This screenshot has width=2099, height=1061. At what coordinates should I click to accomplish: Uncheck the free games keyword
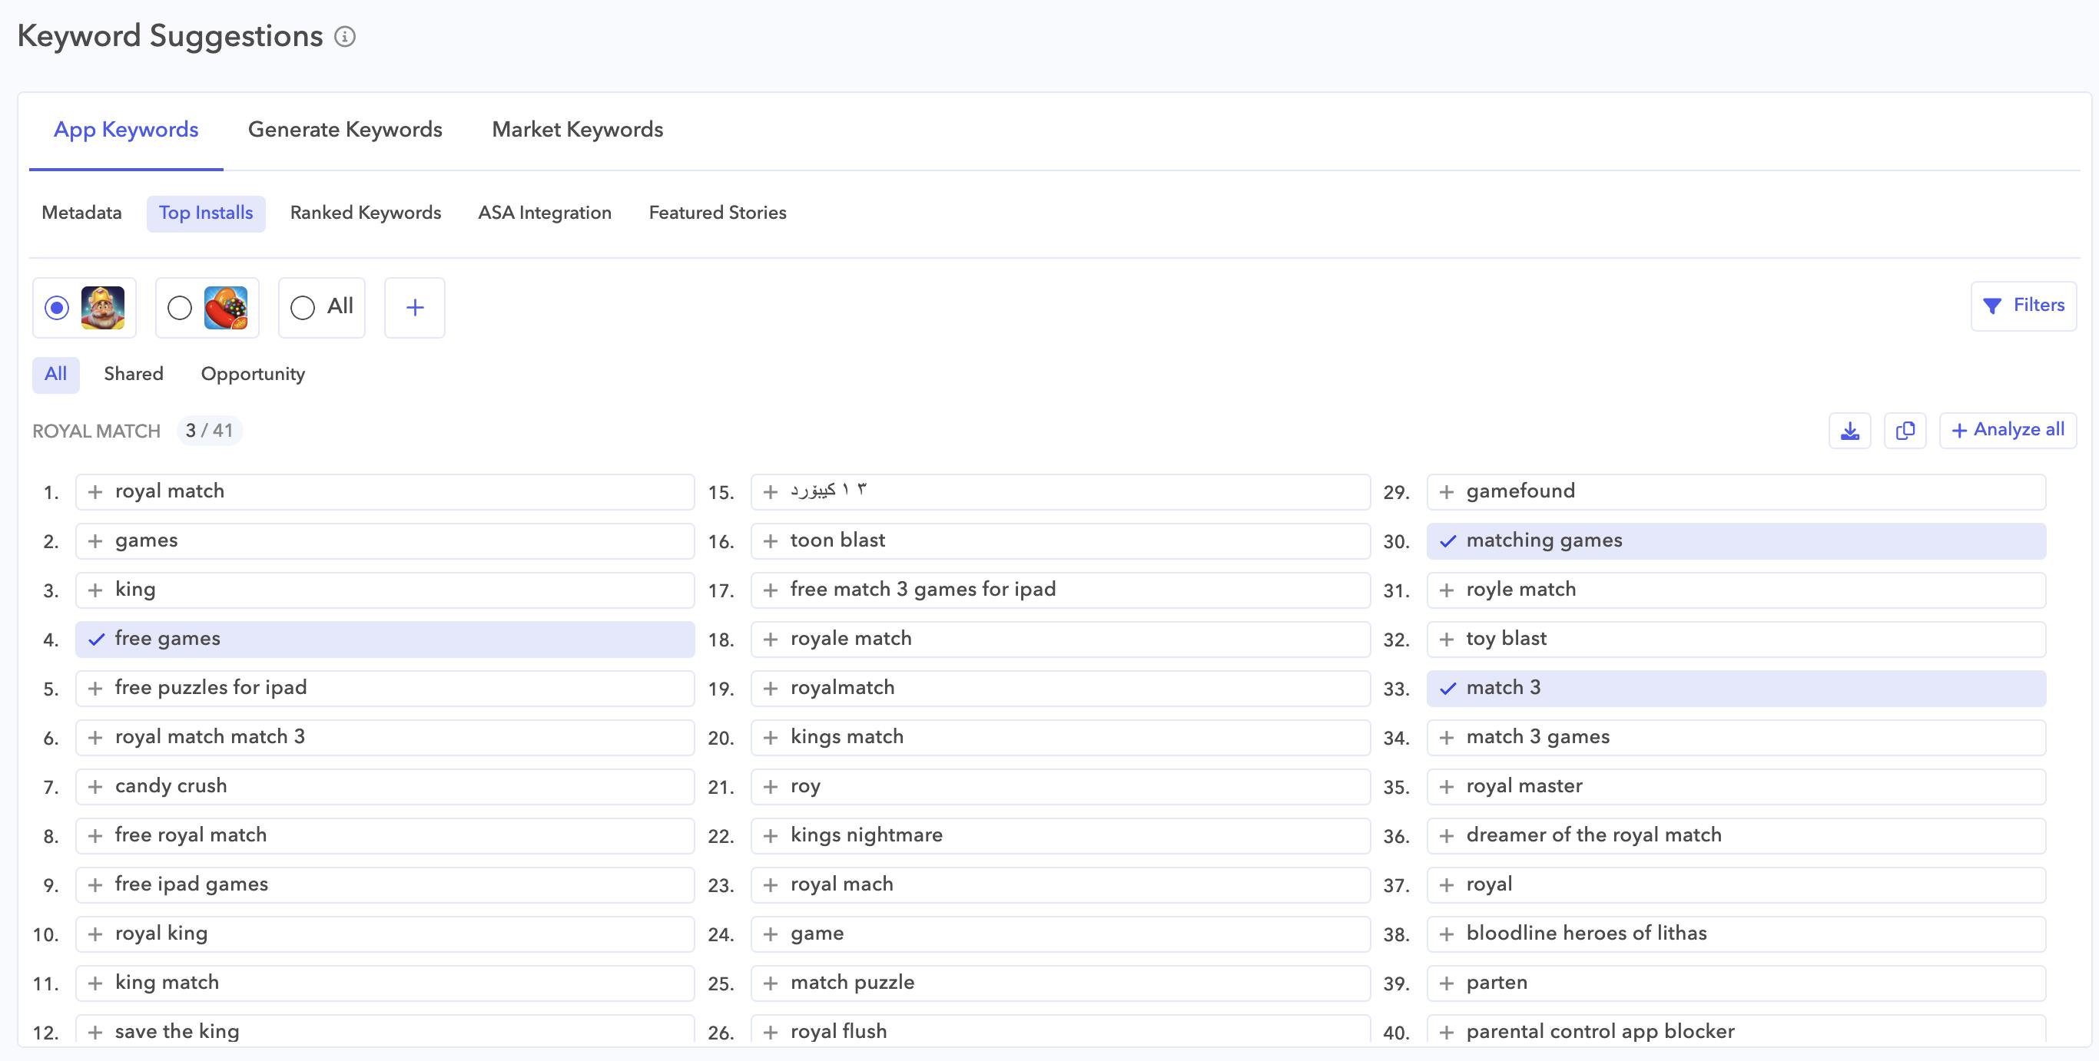[x=96, y=640]
